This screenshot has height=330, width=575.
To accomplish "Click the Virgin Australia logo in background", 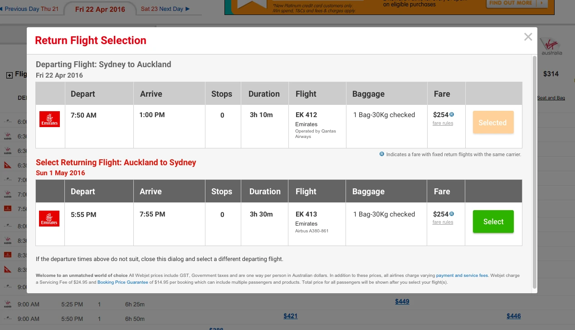I will [x=551, y=46].
